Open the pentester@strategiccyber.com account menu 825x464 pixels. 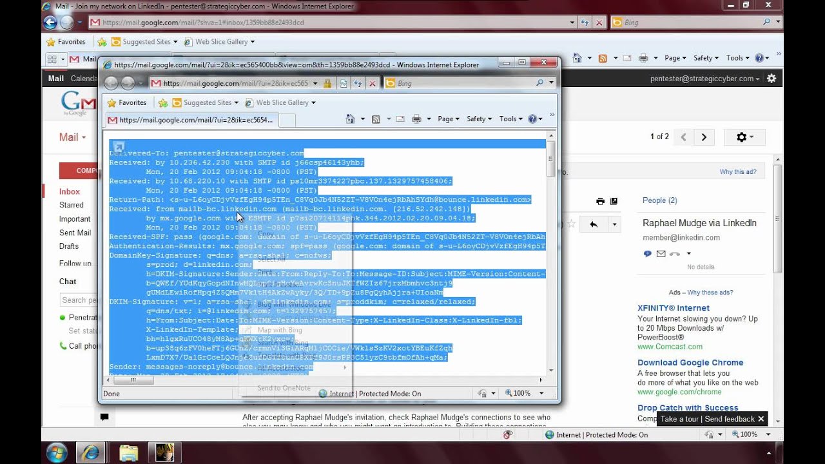point(704,79)
